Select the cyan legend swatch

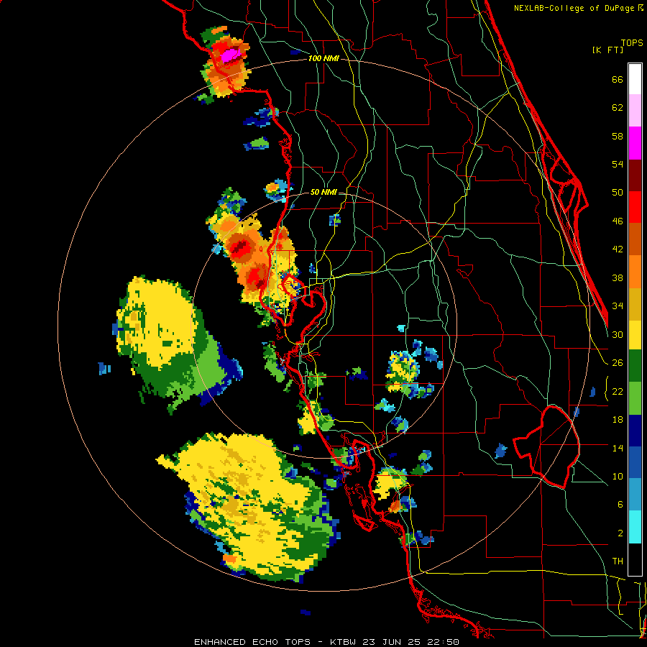[x=635, y=527]
